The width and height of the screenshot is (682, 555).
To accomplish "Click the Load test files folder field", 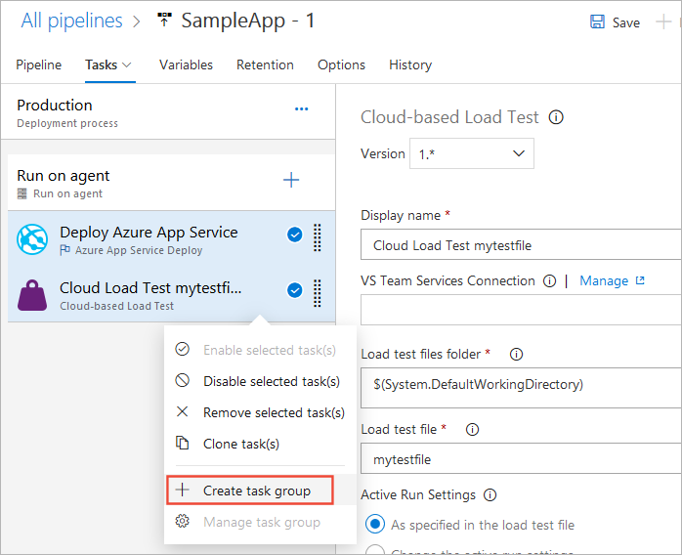I will 521,388.
